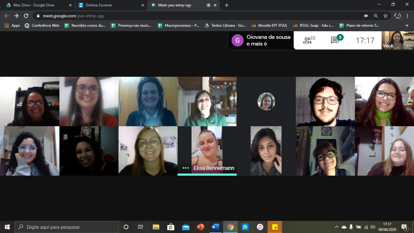414x233 pixels.
Task: Open the Chrome profile avatar
Action: click(398, 16)
